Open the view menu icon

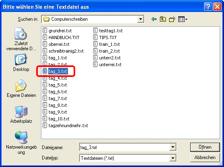click(183, 19)
